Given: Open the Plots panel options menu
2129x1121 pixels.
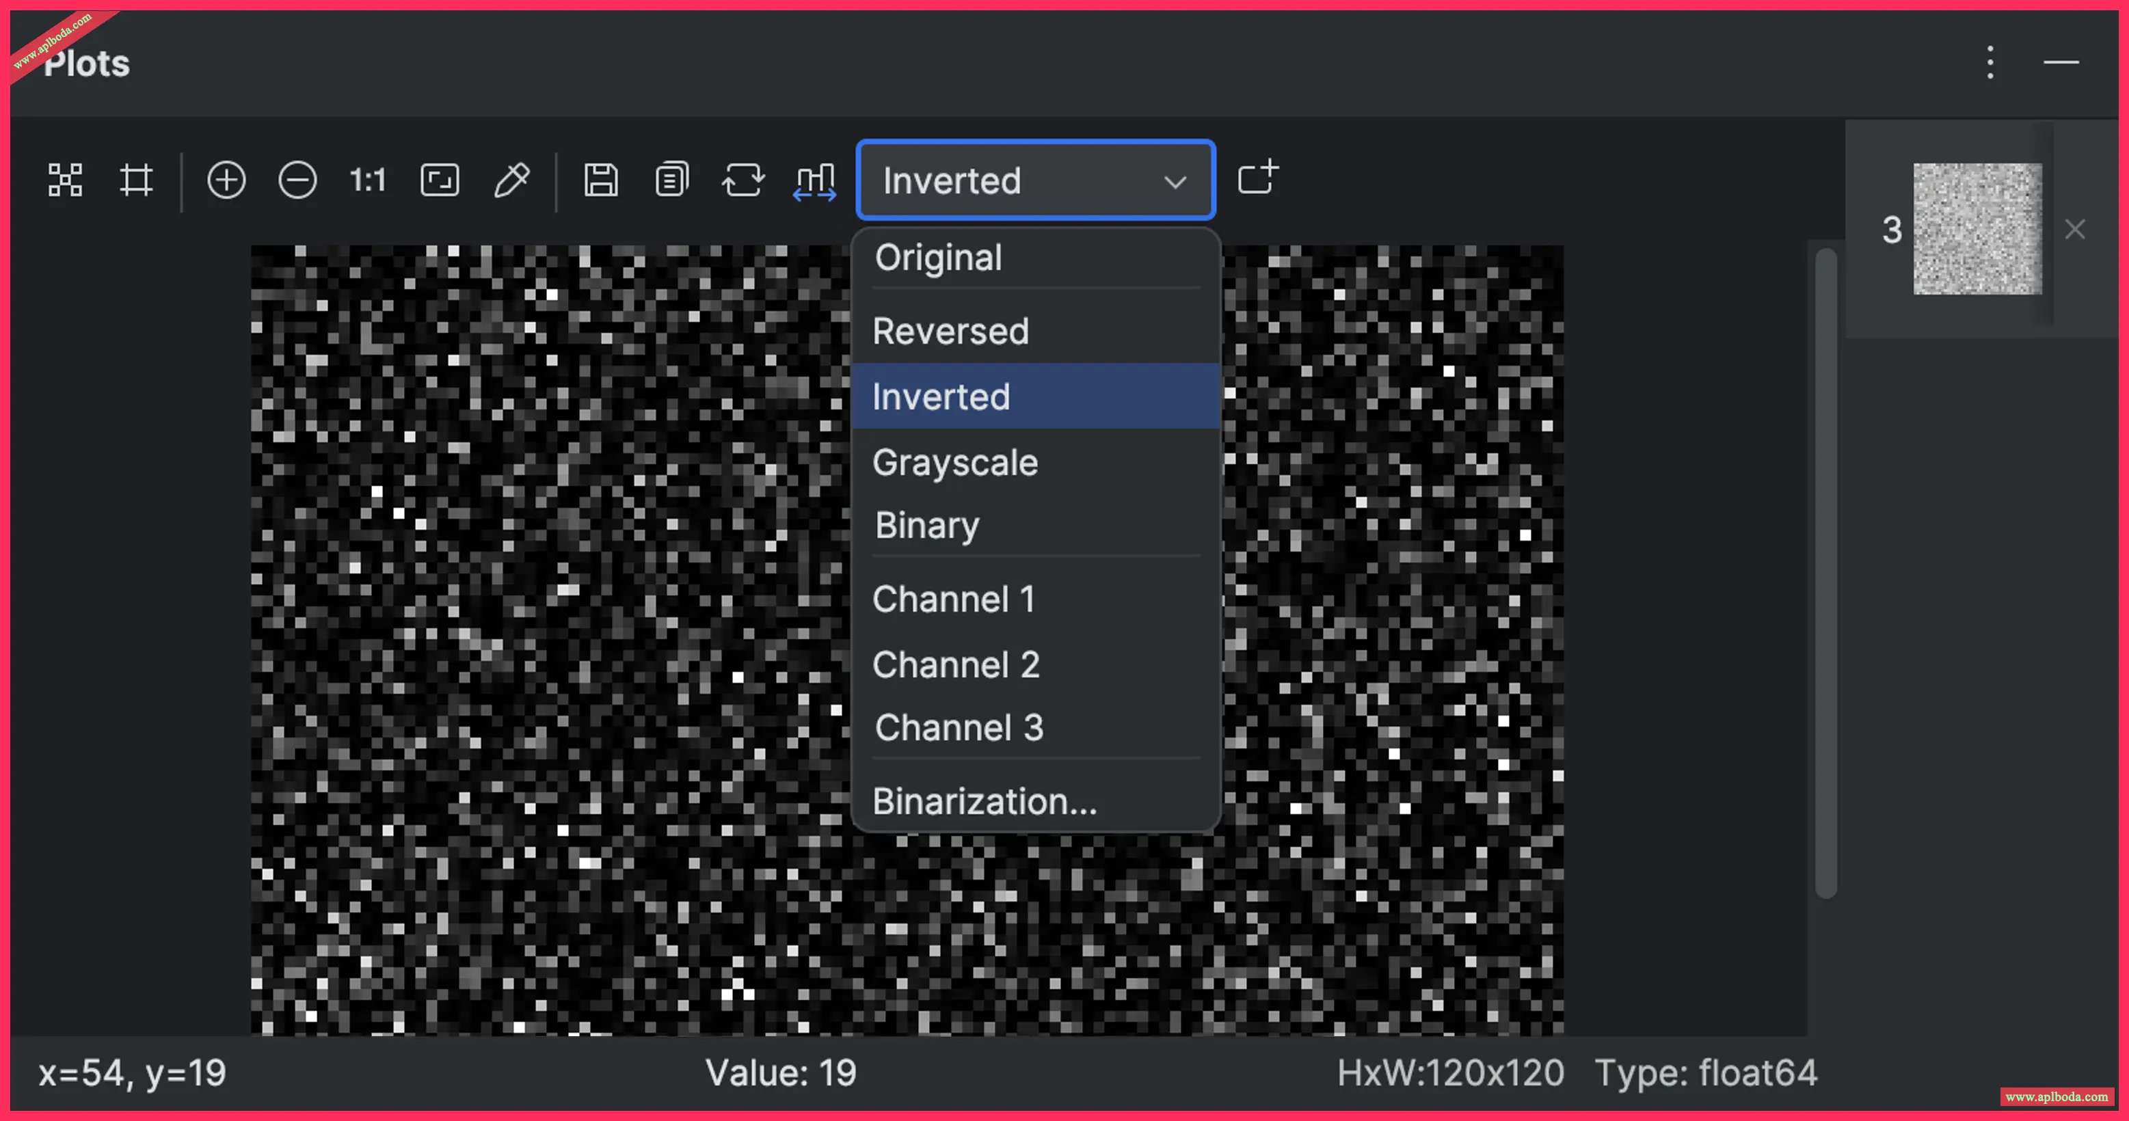Looking at the screenshot, I should pos(1990,63).
